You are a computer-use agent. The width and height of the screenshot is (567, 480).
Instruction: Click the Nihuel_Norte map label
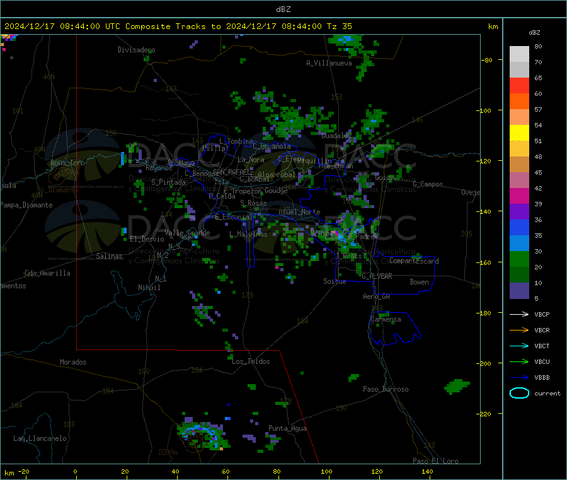299,212
